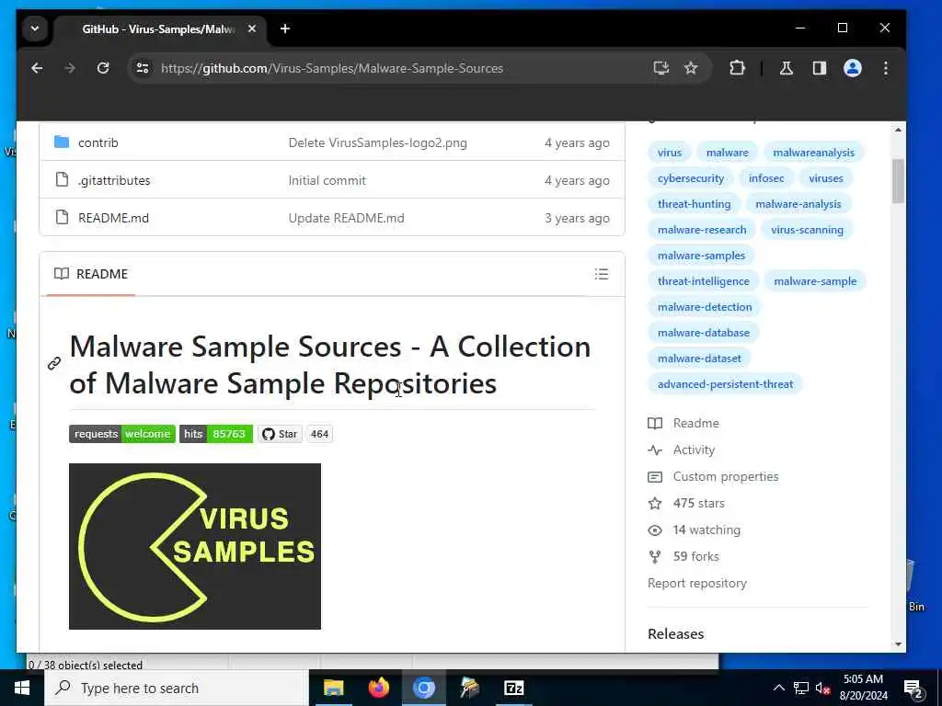Select the 'virus' topic tag
Viewport: 942px width, 706px height.
[670, 153]
